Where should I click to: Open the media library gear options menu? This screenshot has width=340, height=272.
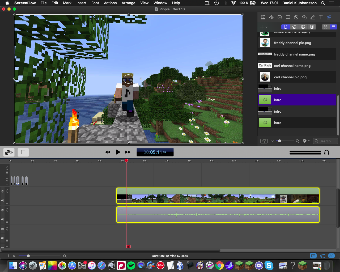(306, 141)
